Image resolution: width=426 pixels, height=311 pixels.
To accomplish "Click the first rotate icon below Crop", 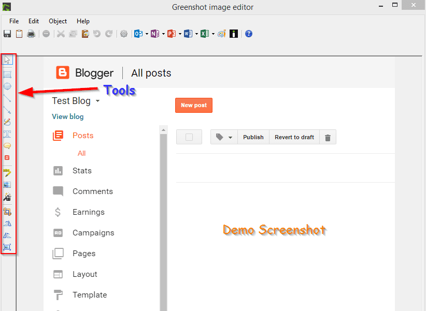I will point(7,224).
